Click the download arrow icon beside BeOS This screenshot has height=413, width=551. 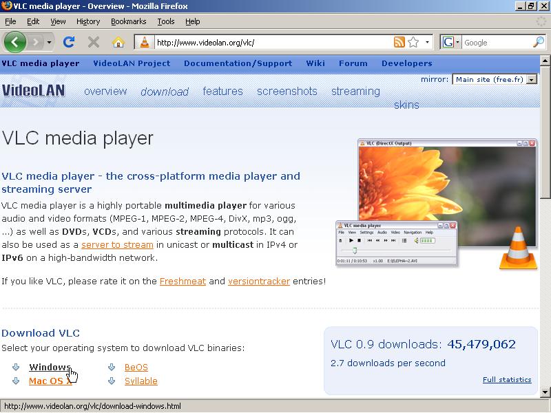pos(111,367)
